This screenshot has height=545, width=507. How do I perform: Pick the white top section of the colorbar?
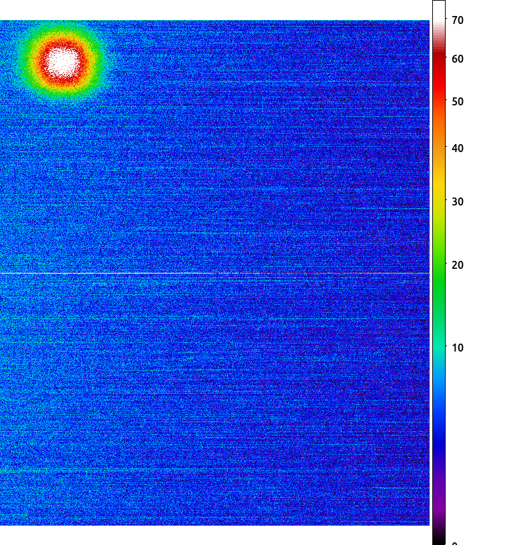pyautogui.click(x=439, y=11)
